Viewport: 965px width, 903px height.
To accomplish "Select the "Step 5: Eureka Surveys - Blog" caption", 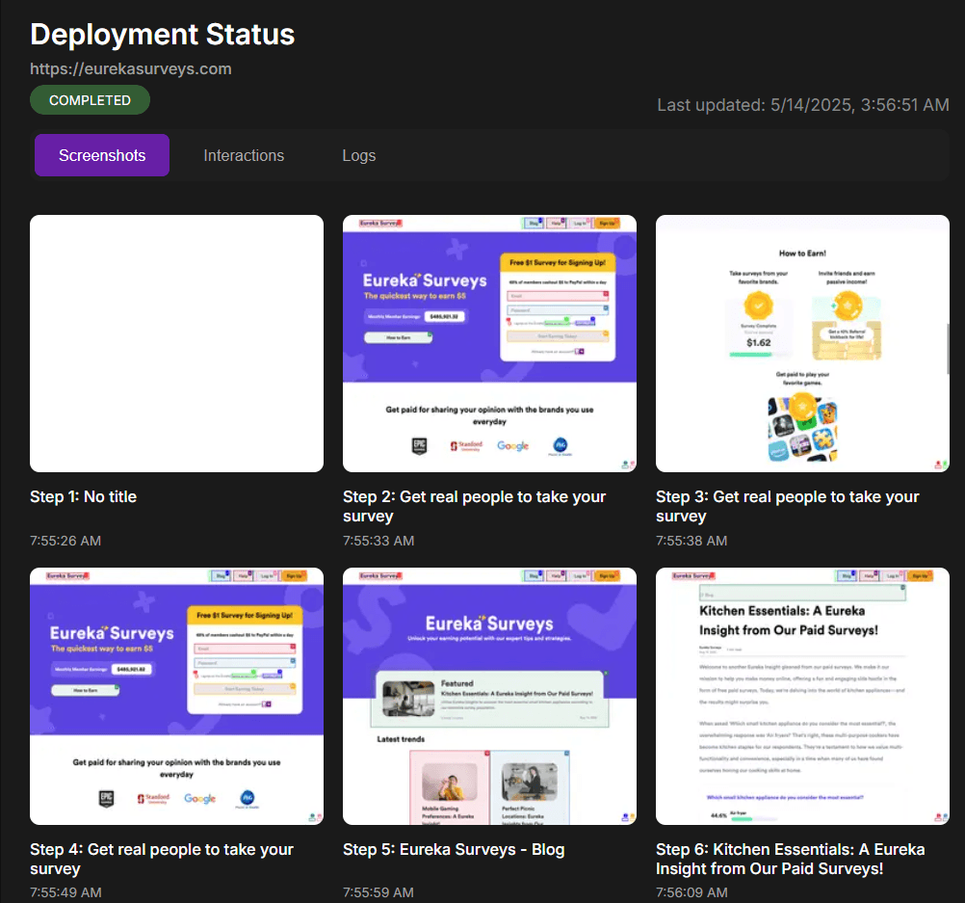I will coord(454,850).
